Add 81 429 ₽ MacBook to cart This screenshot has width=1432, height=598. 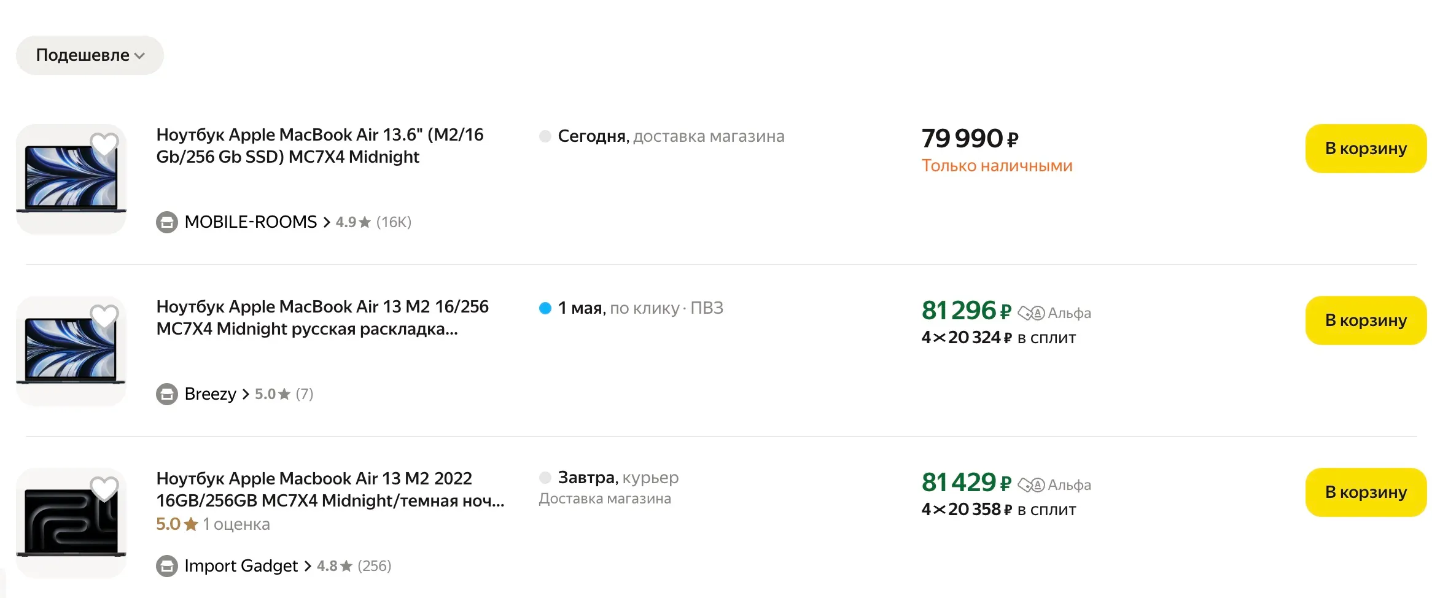(x=1365, y=492)
